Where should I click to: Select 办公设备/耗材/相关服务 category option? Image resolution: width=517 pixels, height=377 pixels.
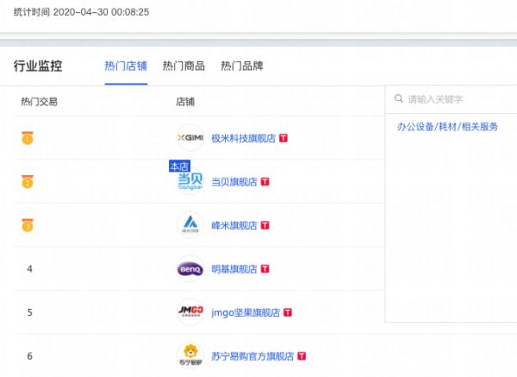coord(447,127)
